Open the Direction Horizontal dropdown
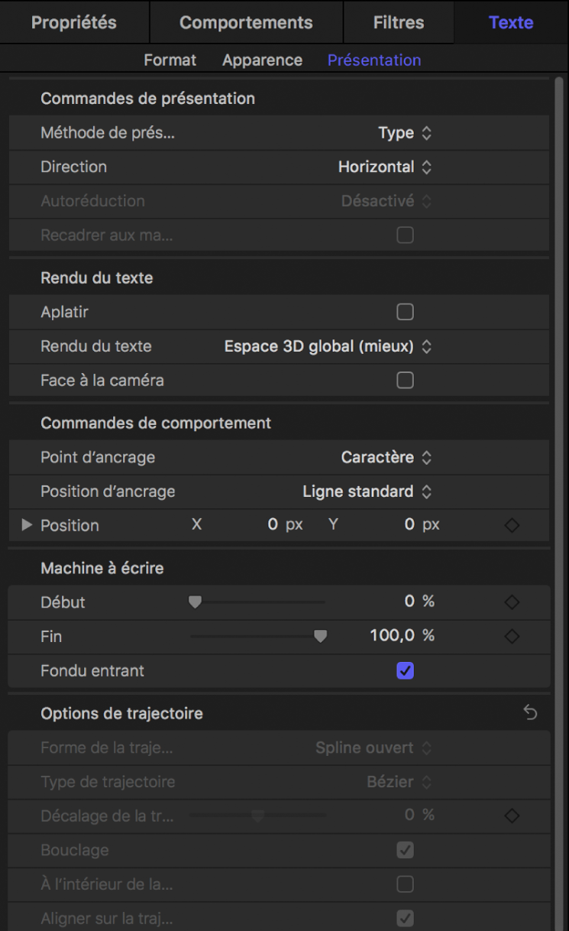 pos(385,167)
